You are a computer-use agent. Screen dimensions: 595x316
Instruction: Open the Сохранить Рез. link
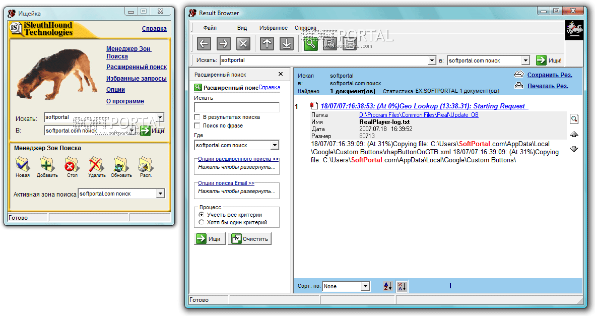(x=550, y=75)
